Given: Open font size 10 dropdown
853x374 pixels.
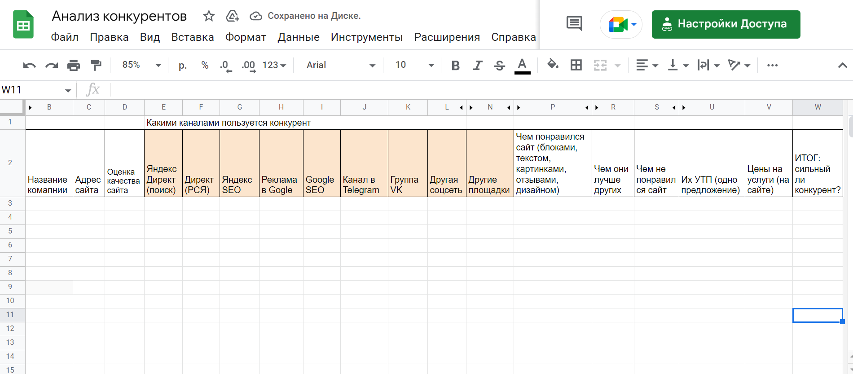Looking at the screenshot, I should click(x=414, y=66).
